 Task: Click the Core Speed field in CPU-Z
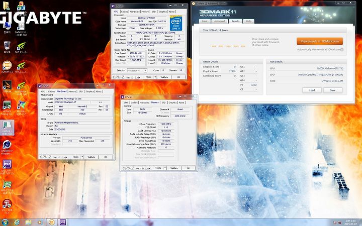tap(136, 53)
